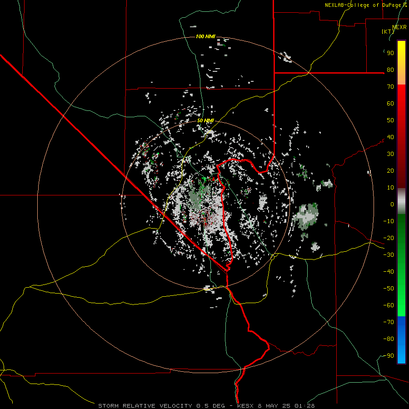
Task: Click the 30 value on velocity scale
Action: point(390,154)
